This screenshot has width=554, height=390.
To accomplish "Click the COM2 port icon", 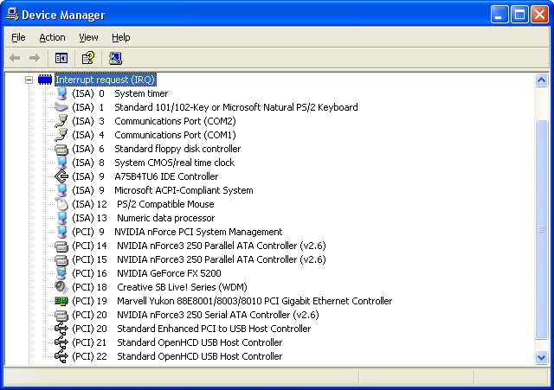I will tap(61, 121).
